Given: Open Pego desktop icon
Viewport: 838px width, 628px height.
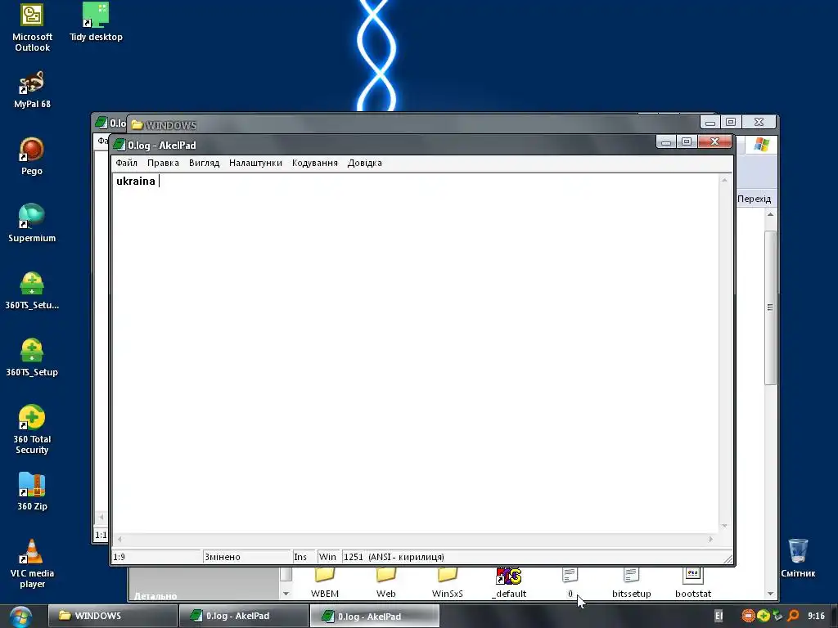Looking at the screenshot, I should 32,156.
